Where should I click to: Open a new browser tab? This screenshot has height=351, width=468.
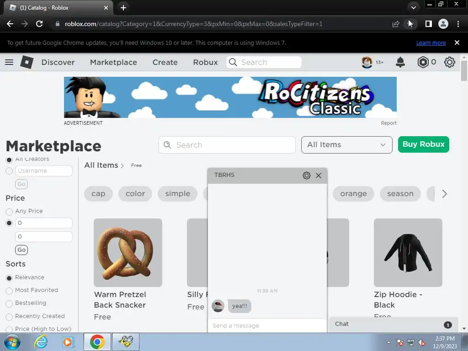pos(123,8)
